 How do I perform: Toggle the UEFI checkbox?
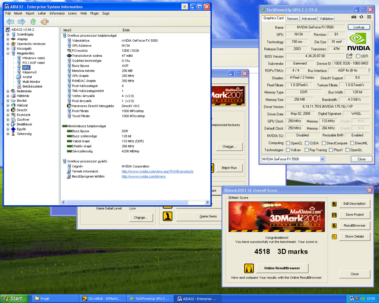tap(358, 56)
